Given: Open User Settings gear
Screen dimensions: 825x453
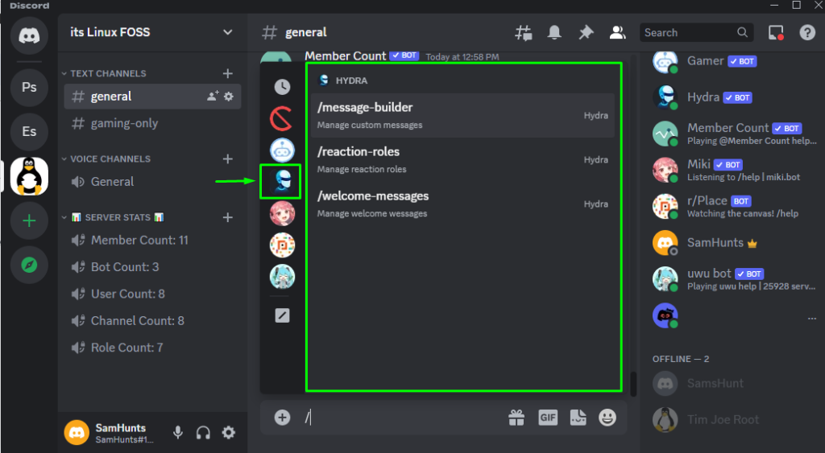Looking at the screenshot, I should pyautogui.click(x=228, y=433).
